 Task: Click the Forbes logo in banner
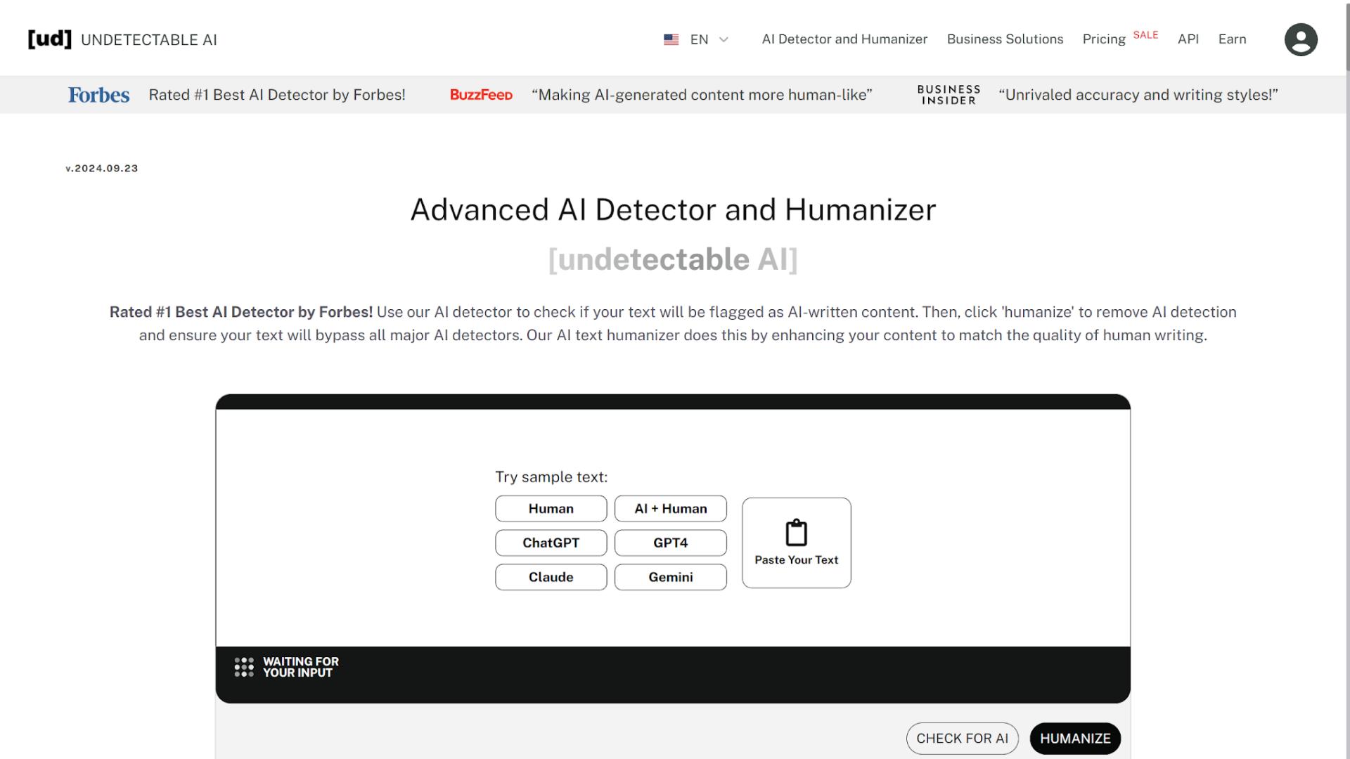(98, 95)
